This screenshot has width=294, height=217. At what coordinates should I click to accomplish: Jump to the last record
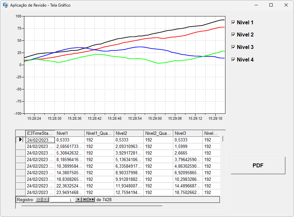tap(85, 200)
